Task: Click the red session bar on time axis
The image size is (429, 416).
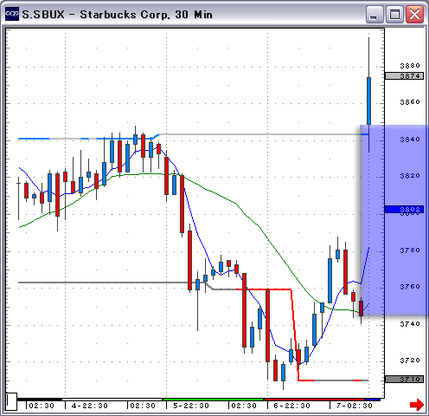Action: [315, 400]
